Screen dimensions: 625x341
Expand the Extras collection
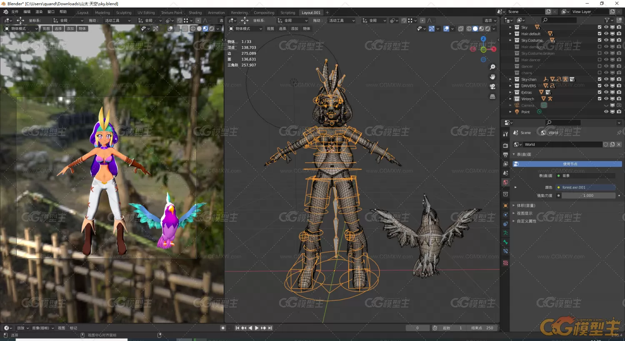coord(510,92)
